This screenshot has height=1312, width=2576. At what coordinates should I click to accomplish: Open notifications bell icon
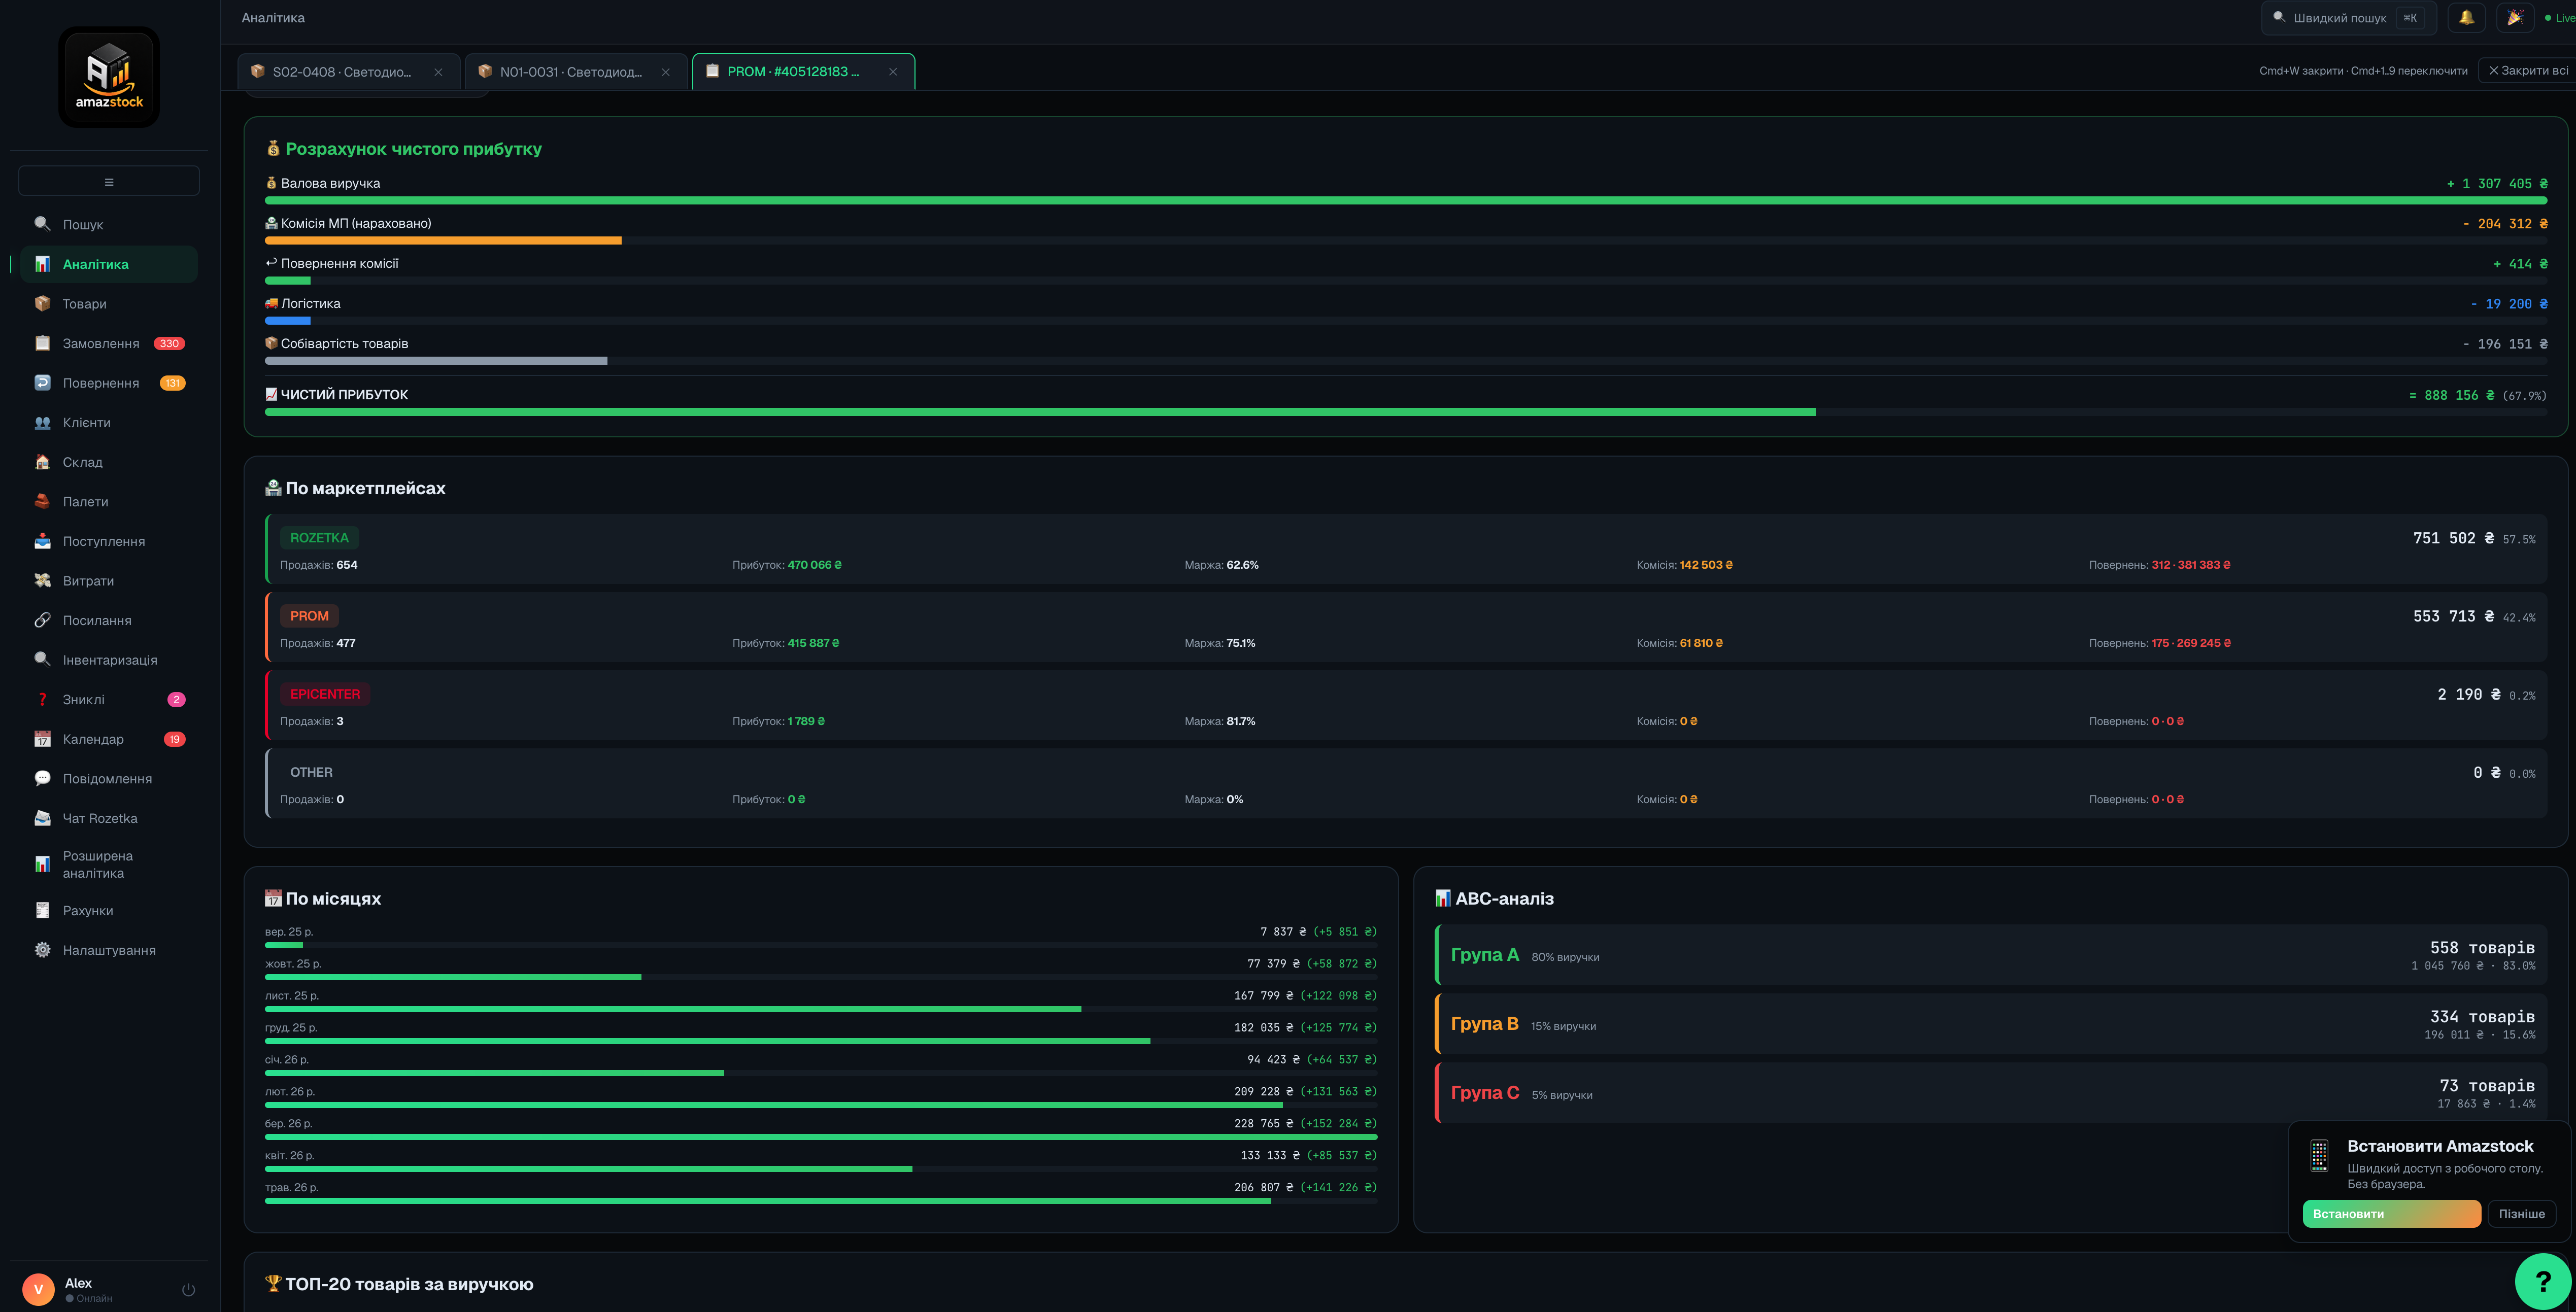(2467, 18)
